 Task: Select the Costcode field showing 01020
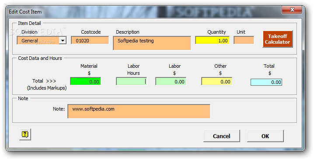[x=90, y=41]
